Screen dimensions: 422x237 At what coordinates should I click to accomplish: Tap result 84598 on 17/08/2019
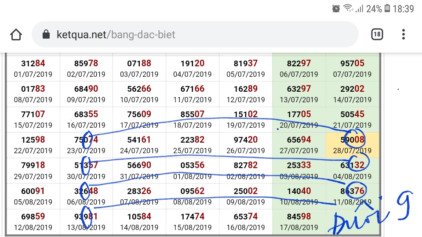coord(299,222)
